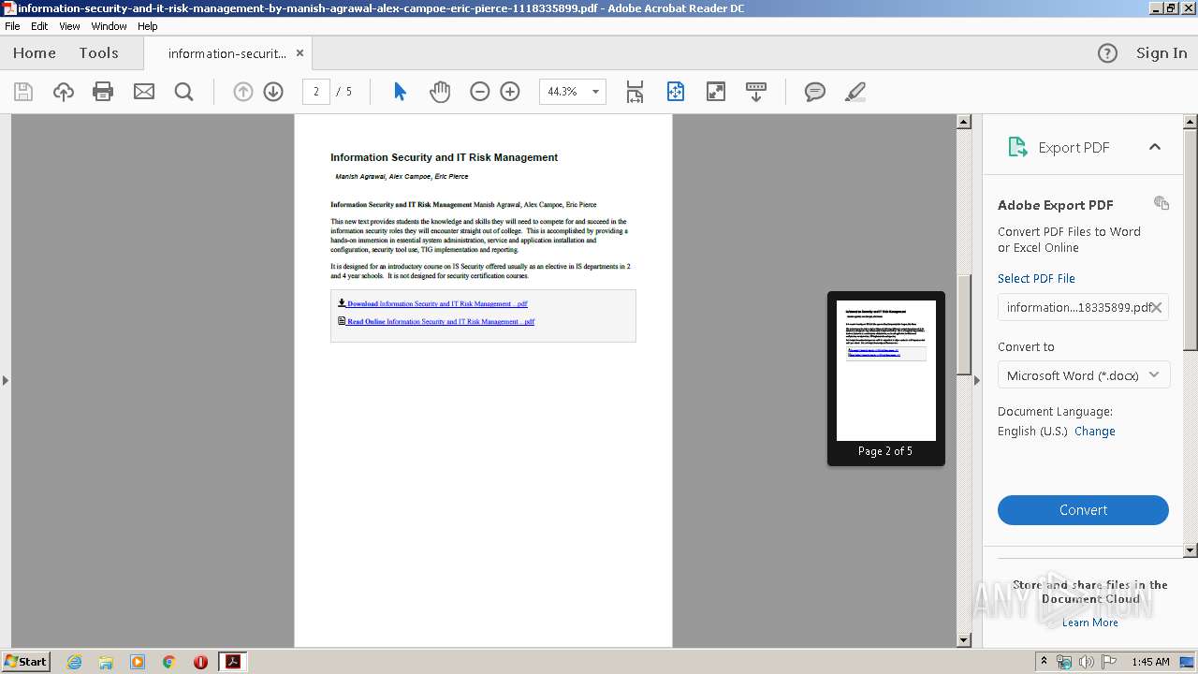Viewport: 1198px width, 674px height.
Task: Fit one full page to window
Action: point(676,92)
